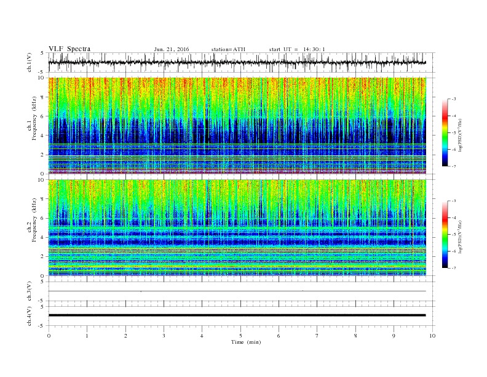The image size is (487, 377).
Task: Click the "-3" label on upper color bar
Action: [453, 99]
